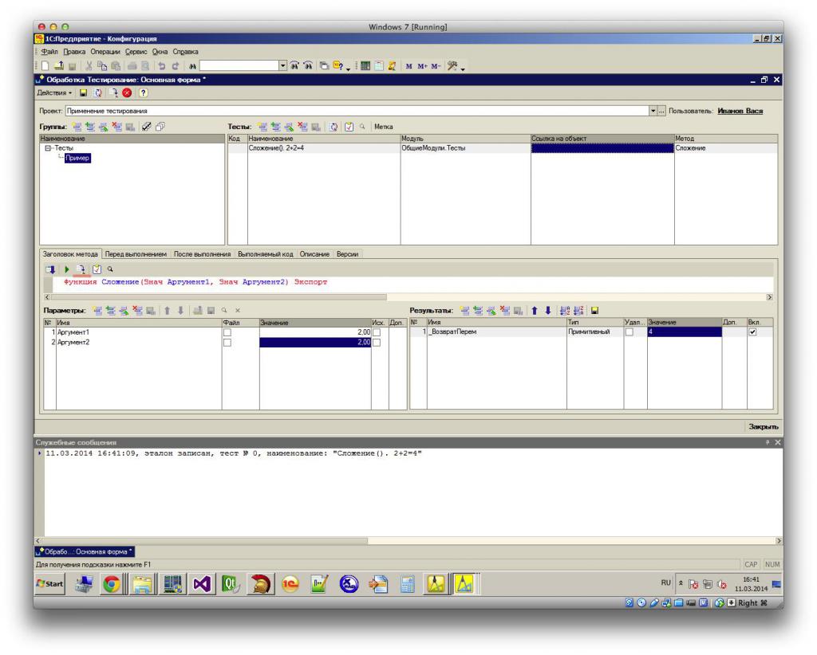817x655 pixels.
Task: Click the Закрыть button
Action: [x=764, y=426]
